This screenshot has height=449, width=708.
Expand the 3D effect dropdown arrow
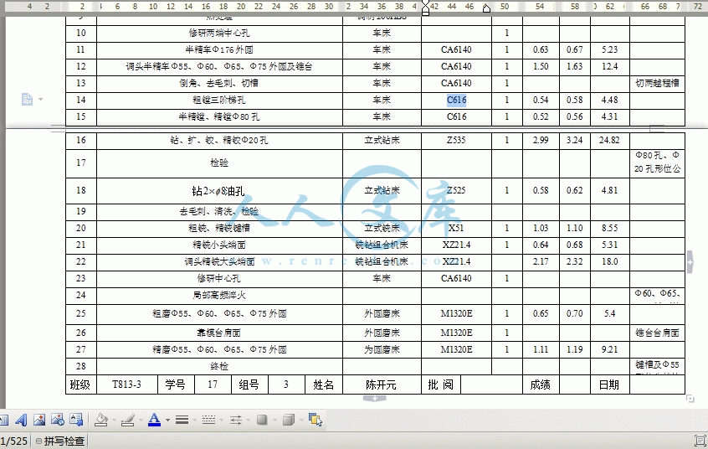301,421
